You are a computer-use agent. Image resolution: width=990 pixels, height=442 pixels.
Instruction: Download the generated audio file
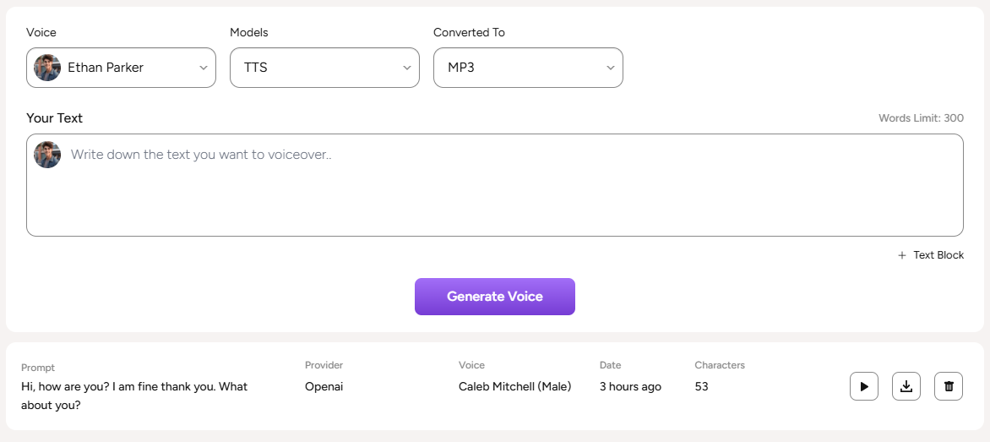(x=906, y=386)
